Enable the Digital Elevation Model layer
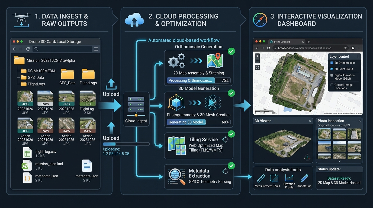The image size is (373, 208). [332, 76]
